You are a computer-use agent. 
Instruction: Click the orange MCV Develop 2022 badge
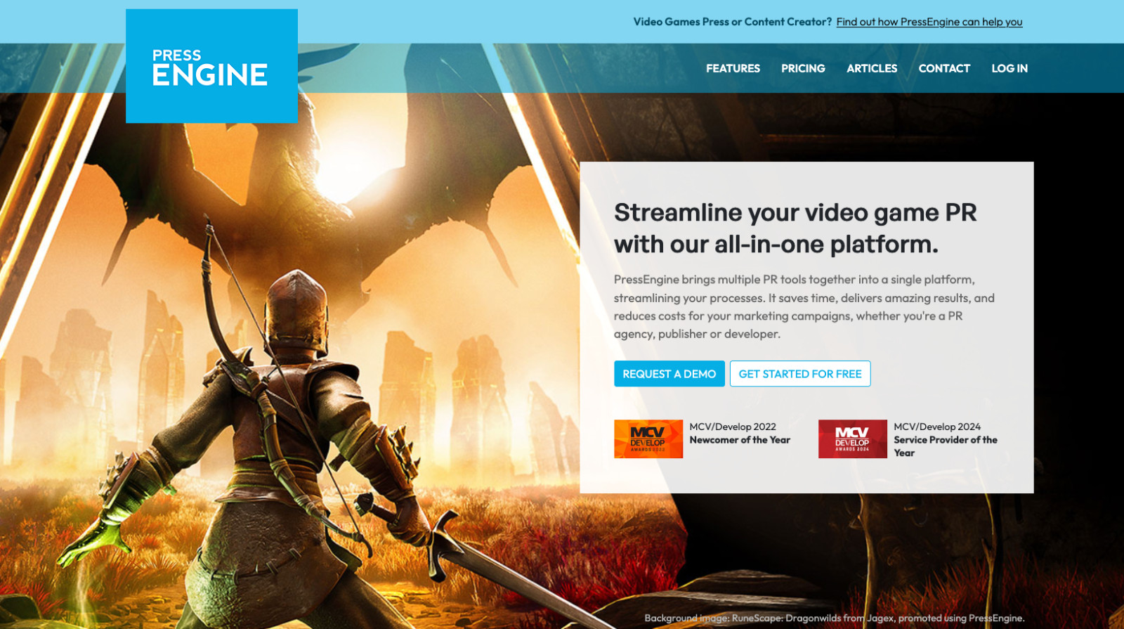(648, 439)
